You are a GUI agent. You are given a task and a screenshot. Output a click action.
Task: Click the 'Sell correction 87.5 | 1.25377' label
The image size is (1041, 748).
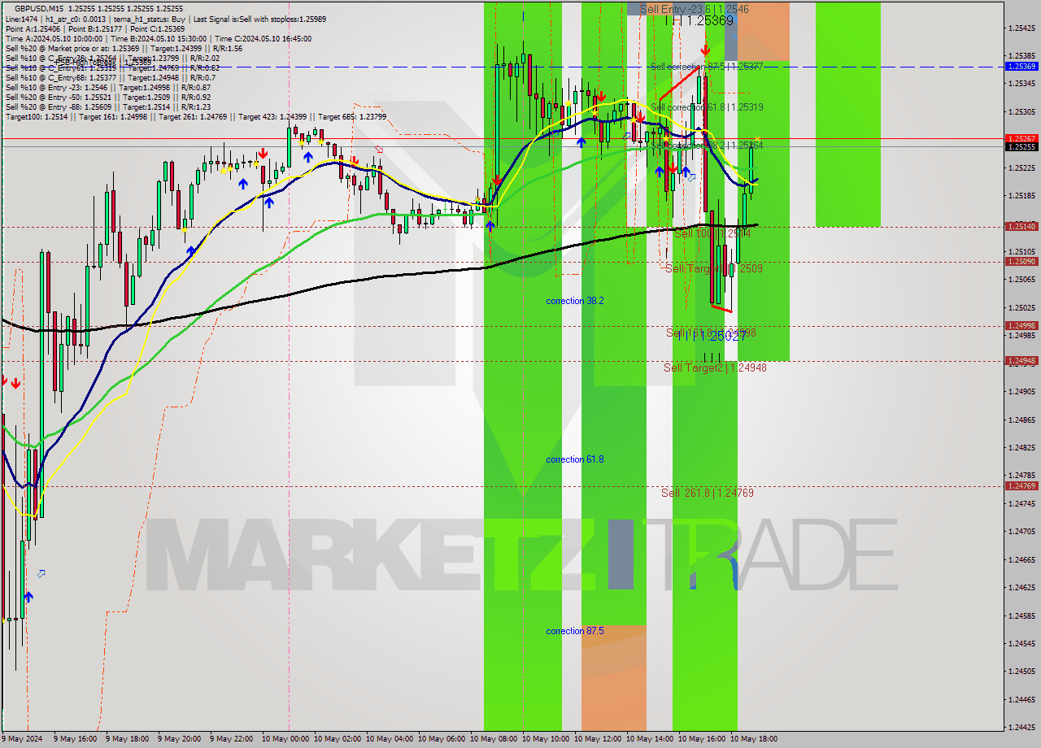(706, 67)
